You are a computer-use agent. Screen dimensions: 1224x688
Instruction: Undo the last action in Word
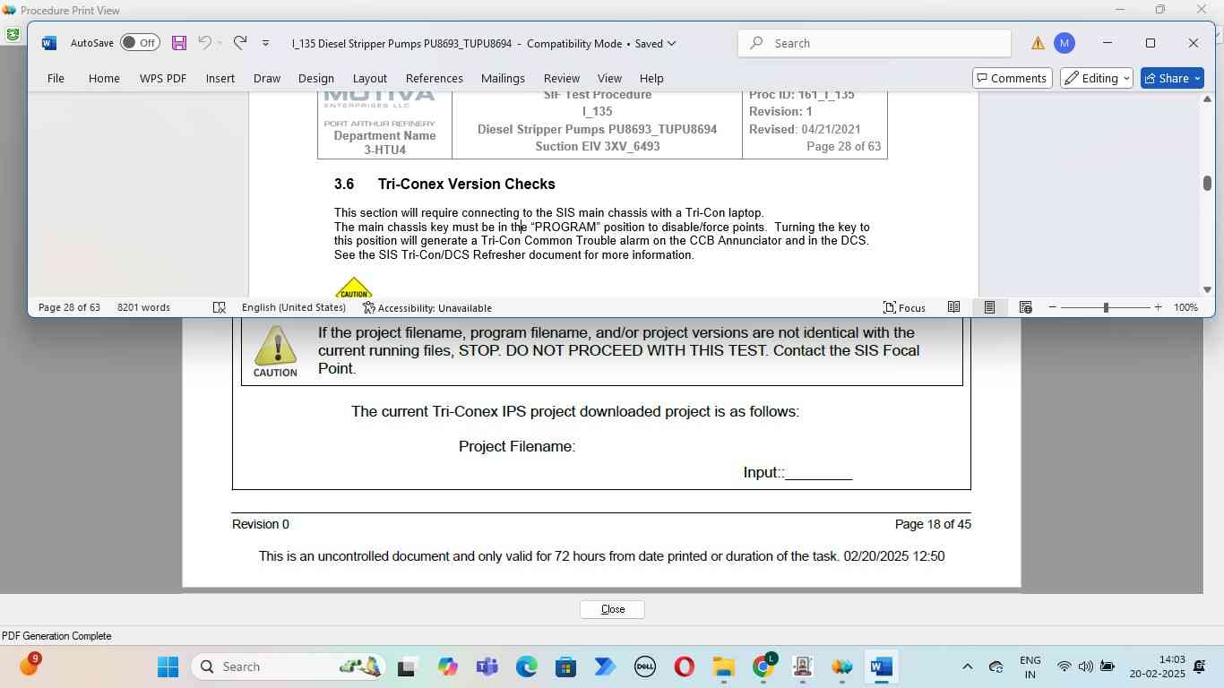click(204, 43)
